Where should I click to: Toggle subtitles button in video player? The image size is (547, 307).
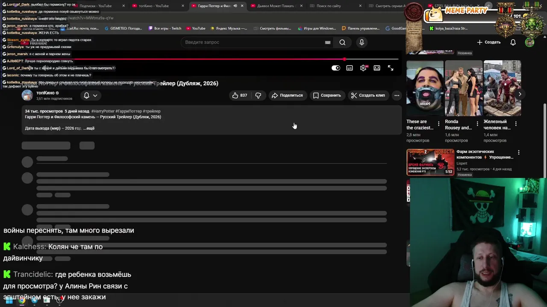pyautogui.click(x=350, y=68)
